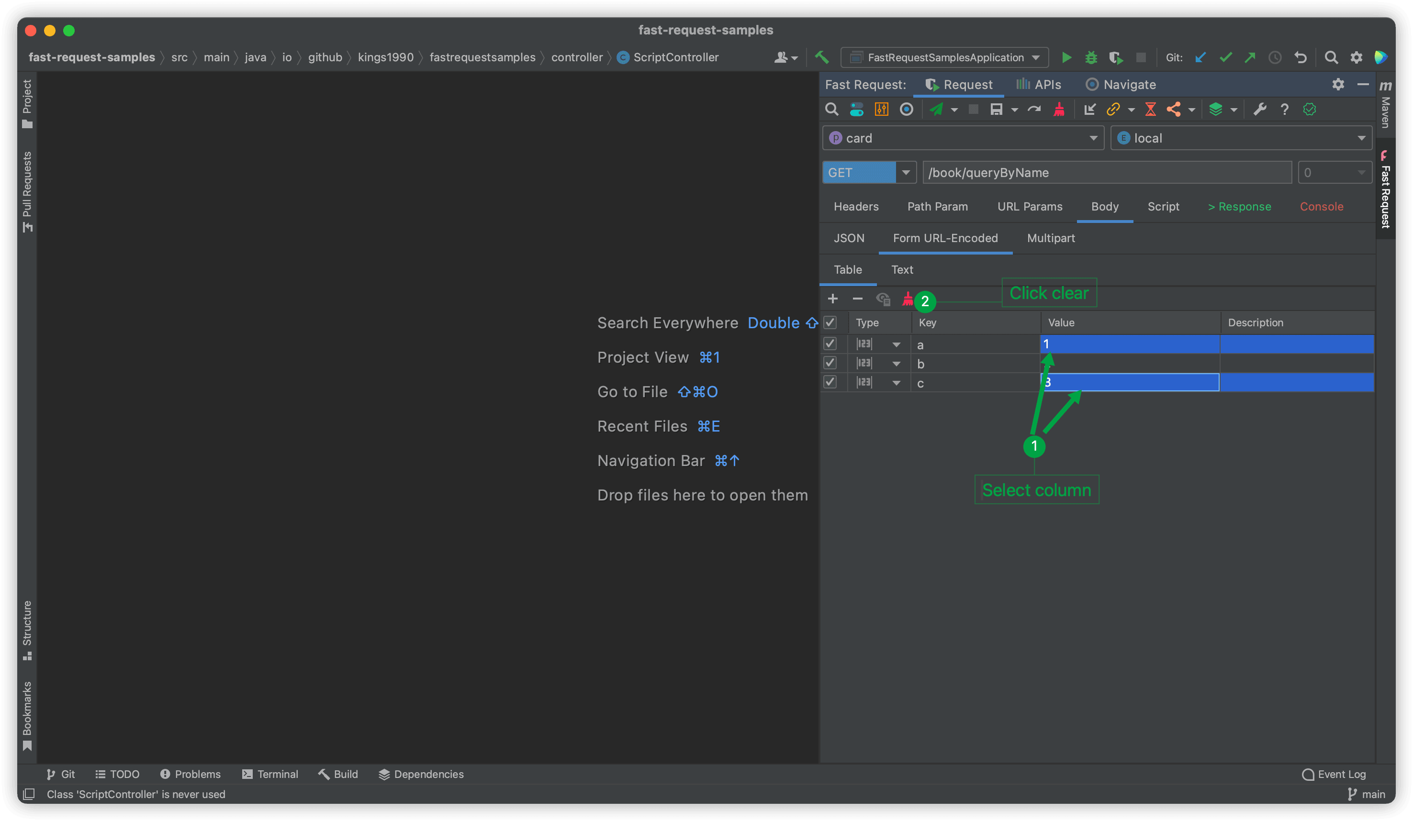Click the wrench tools icon
This screenshot has height=821, width=1413.
click(x=1259, y=109)
